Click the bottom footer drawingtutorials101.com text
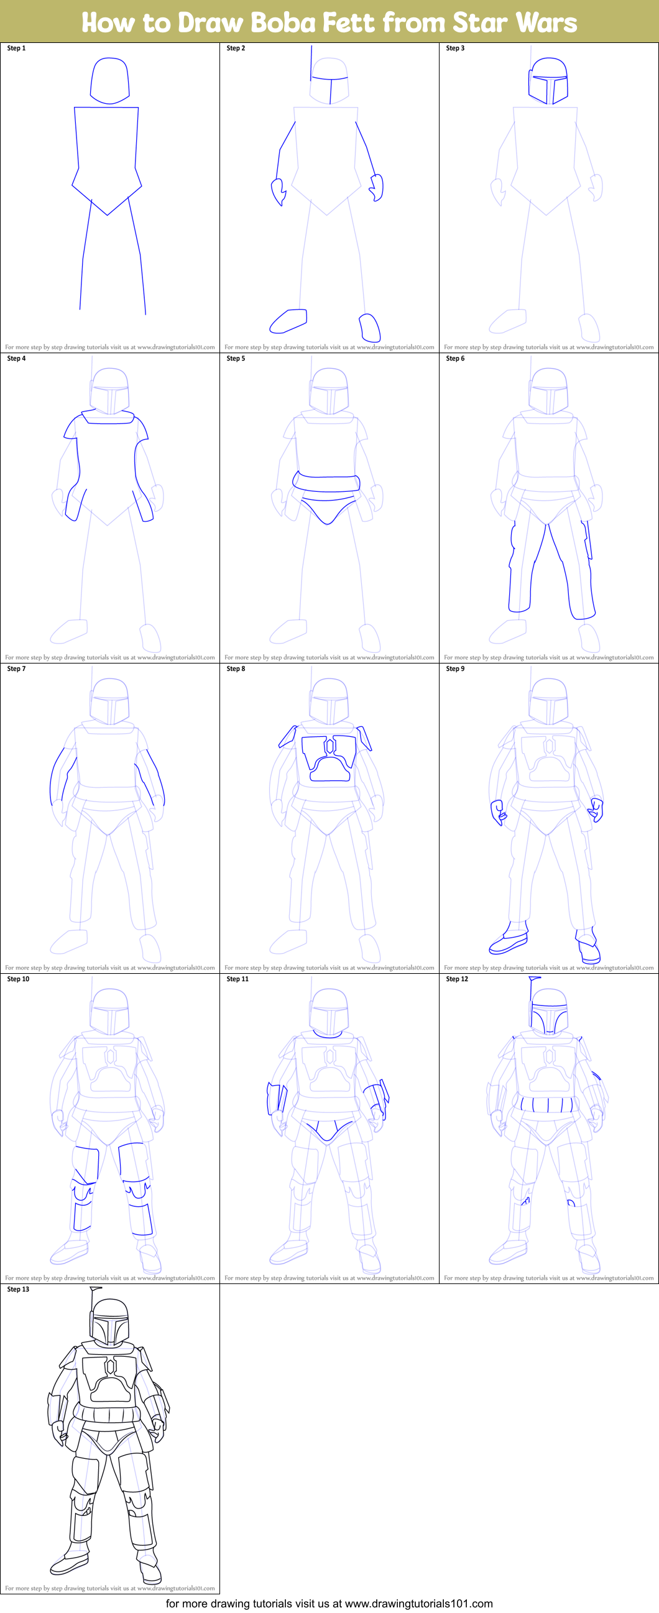Viewport: 659px width, 1613px height. tap(329, 1603)
